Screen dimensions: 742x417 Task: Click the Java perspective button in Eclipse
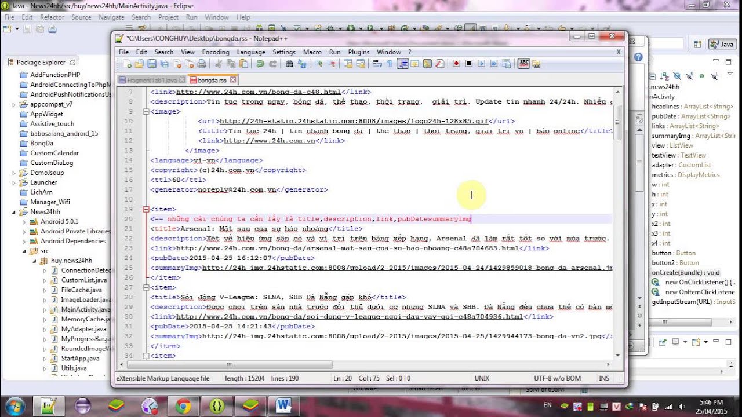722,44
